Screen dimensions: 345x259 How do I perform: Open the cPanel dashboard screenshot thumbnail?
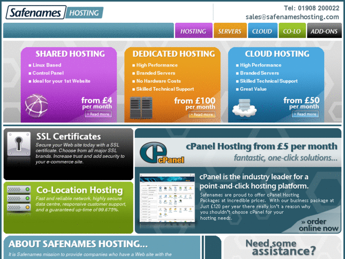167,198
